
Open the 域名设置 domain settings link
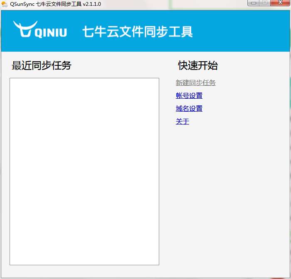click(x=189, y=109)
